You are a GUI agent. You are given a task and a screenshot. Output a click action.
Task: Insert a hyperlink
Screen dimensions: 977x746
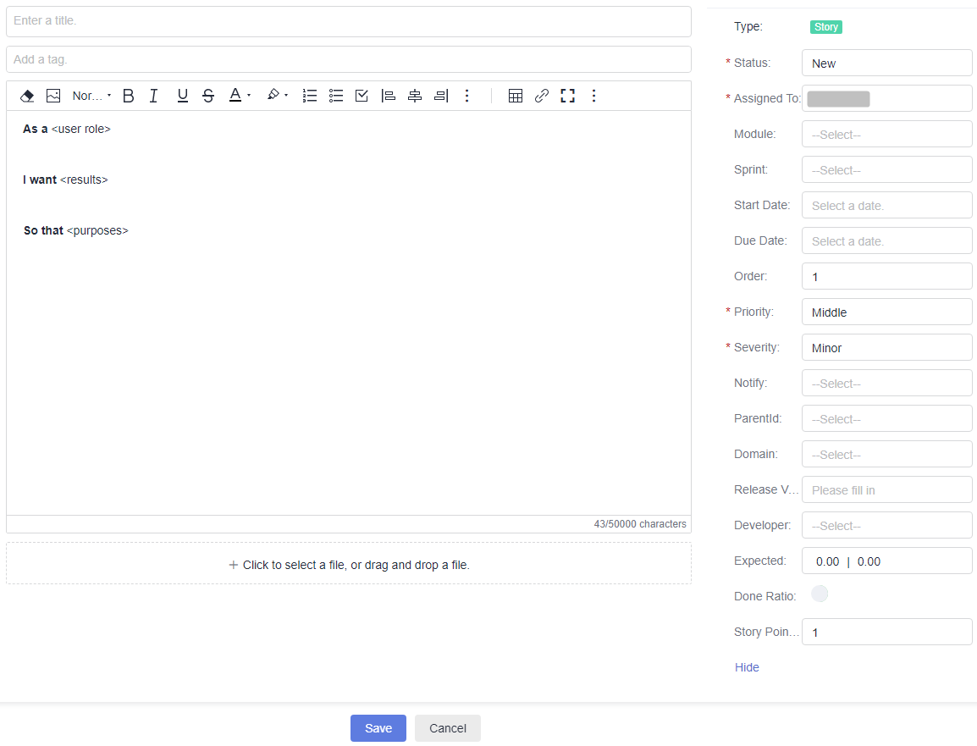tap(542, 96)
